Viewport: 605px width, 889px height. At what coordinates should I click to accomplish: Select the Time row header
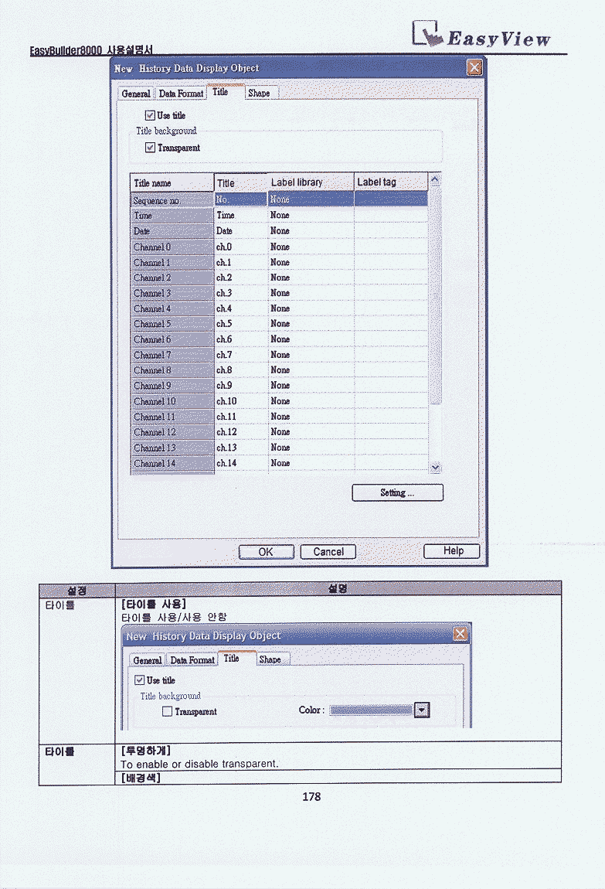click(172, 216)
